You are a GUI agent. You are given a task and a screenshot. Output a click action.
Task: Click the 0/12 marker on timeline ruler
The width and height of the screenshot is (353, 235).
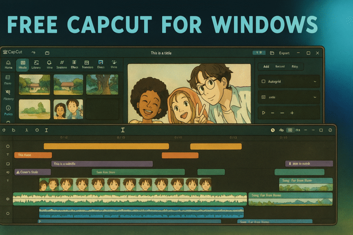(x=64, y=138)
